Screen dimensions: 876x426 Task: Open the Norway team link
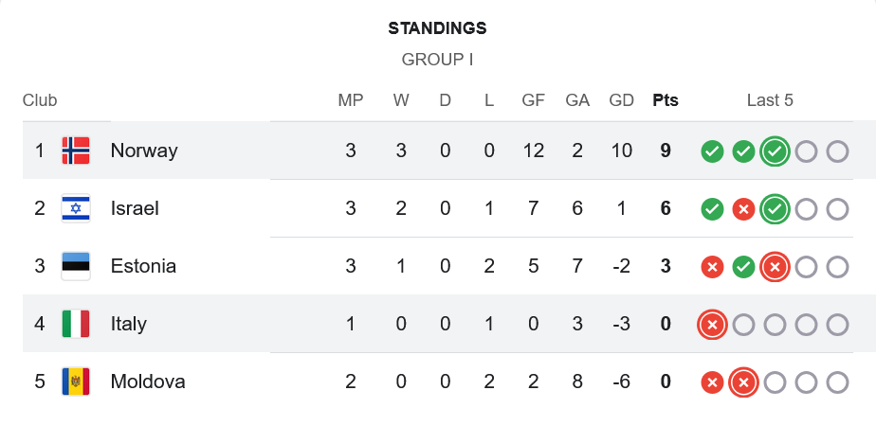point(144,151)
